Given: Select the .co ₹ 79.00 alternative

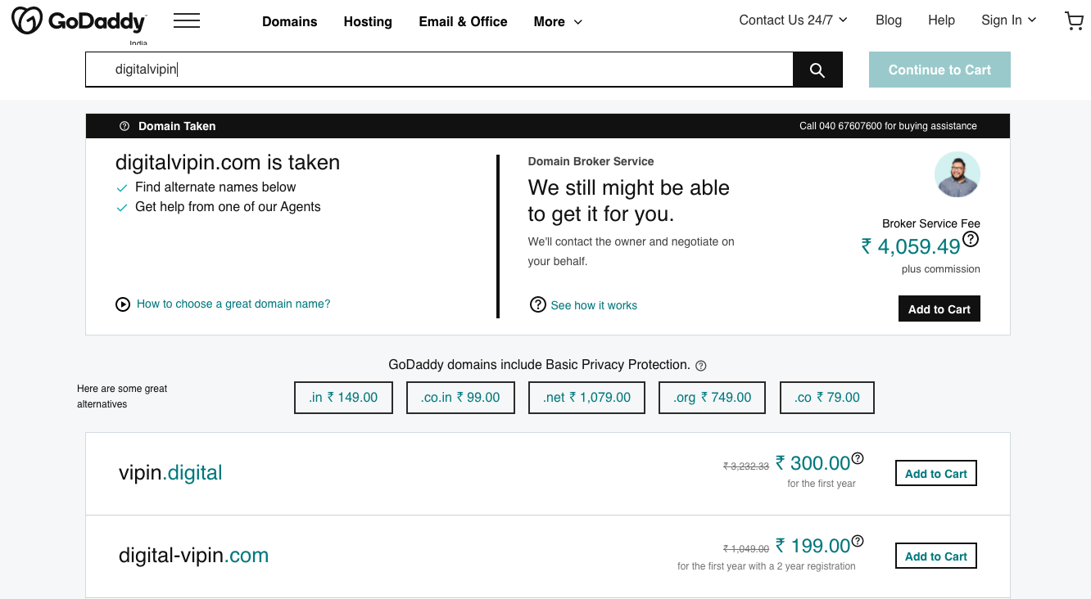Looking at the screenshot, I should pos(827,398).
